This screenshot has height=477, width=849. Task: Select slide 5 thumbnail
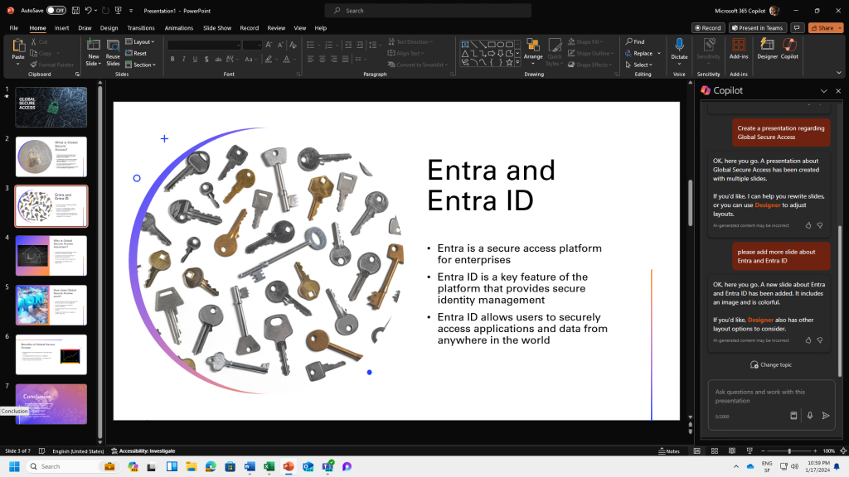51,305
